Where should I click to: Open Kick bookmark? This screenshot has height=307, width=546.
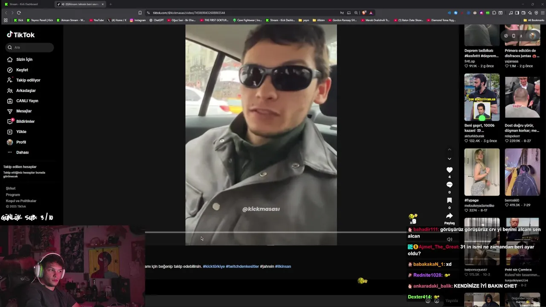pos(19,20)
